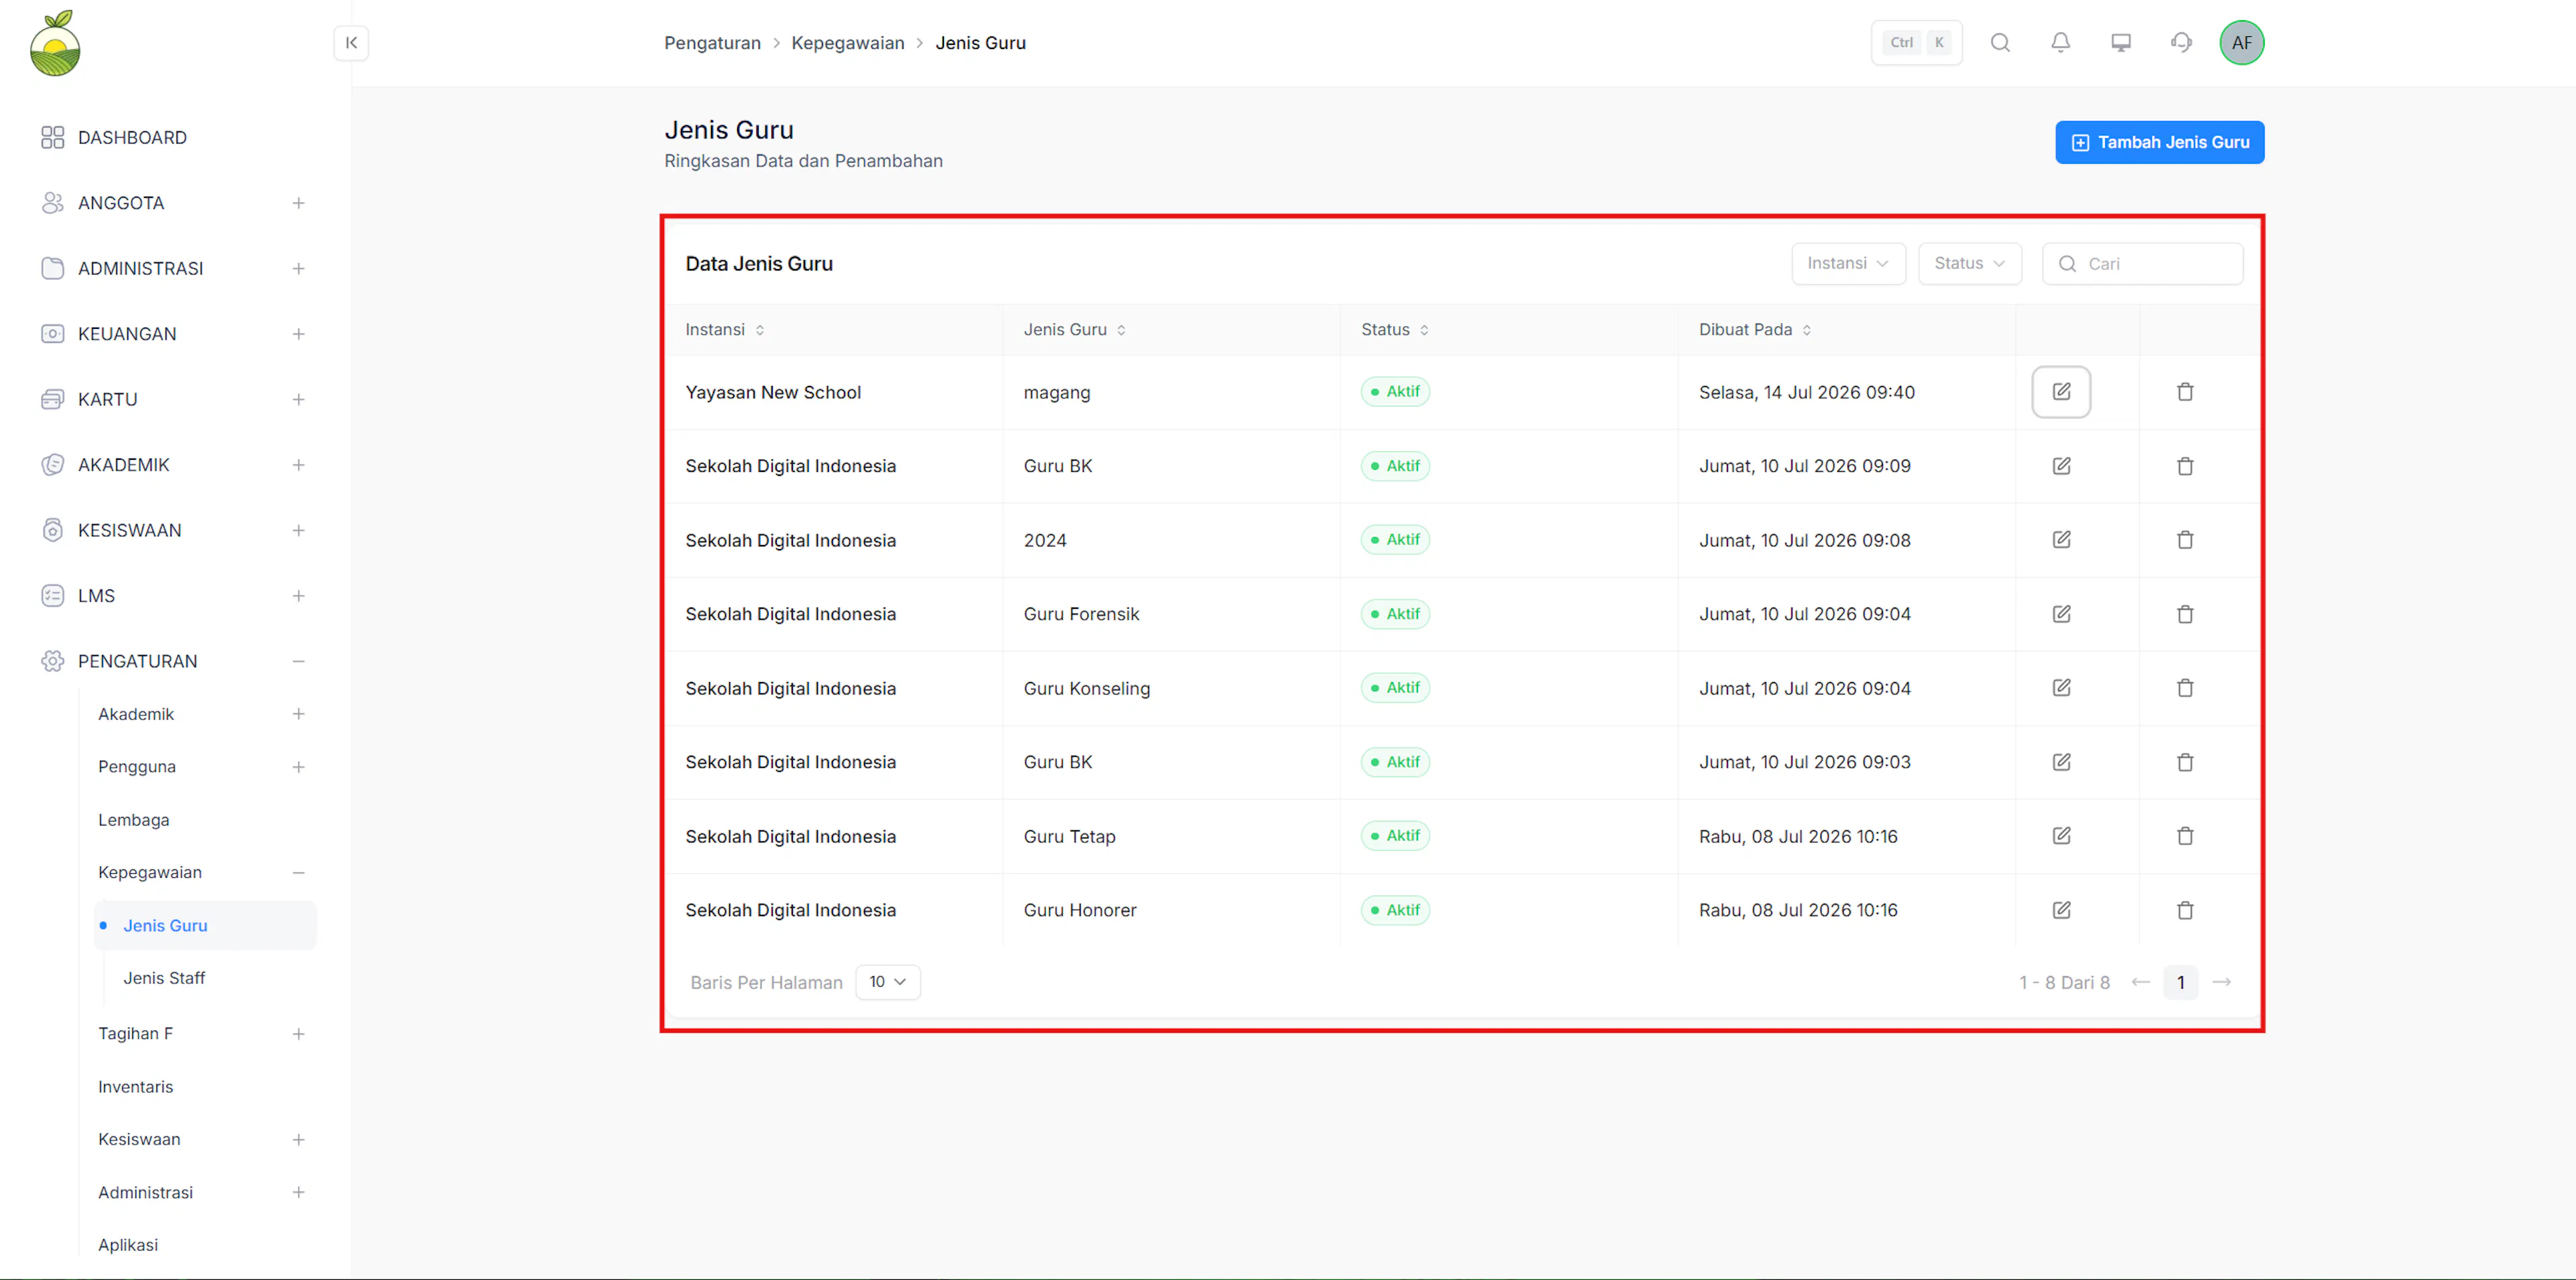Delete the Guru Honorer row
This screenshot has width=2576, height=1280.
[2185, 911]
